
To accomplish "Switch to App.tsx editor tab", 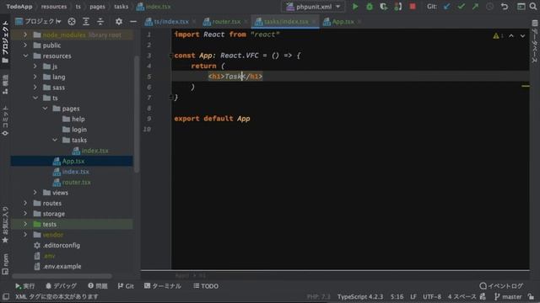I will [341, 22].
